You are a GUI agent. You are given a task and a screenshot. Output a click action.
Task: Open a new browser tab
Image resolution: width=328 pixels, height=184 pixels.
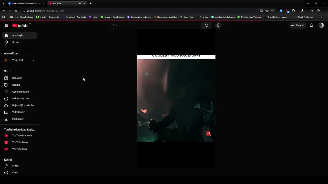[x=90, y=4]
